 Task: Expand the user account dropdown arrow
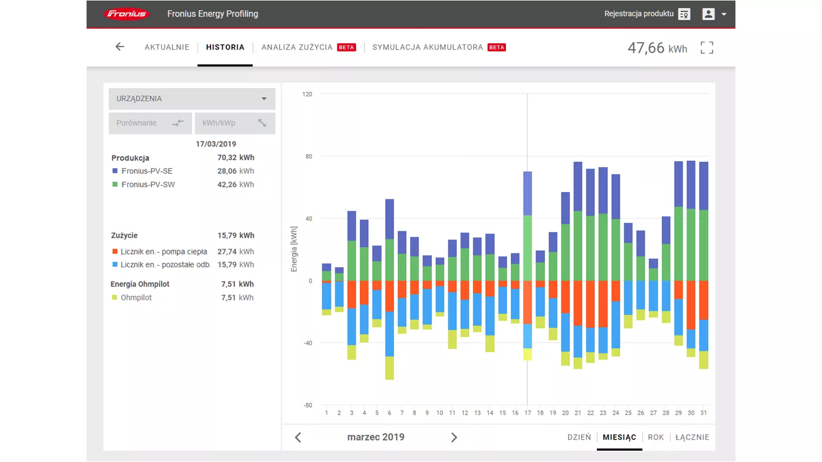coord(724,14)
